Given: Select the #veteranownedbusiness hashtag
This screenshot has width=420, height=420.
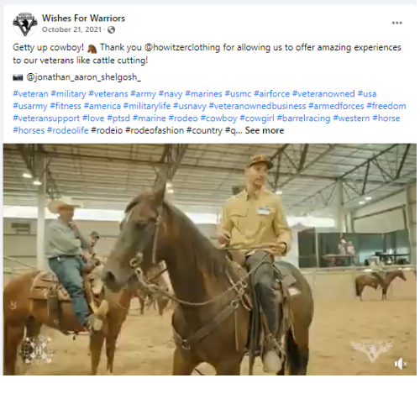Looking at the screenshot, I should click(257, 106).
